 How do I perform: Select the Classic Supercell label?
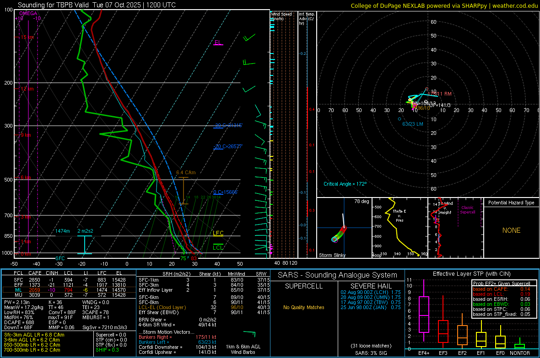468,210
